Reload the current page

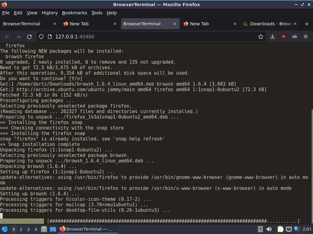[x=29, y=37]
